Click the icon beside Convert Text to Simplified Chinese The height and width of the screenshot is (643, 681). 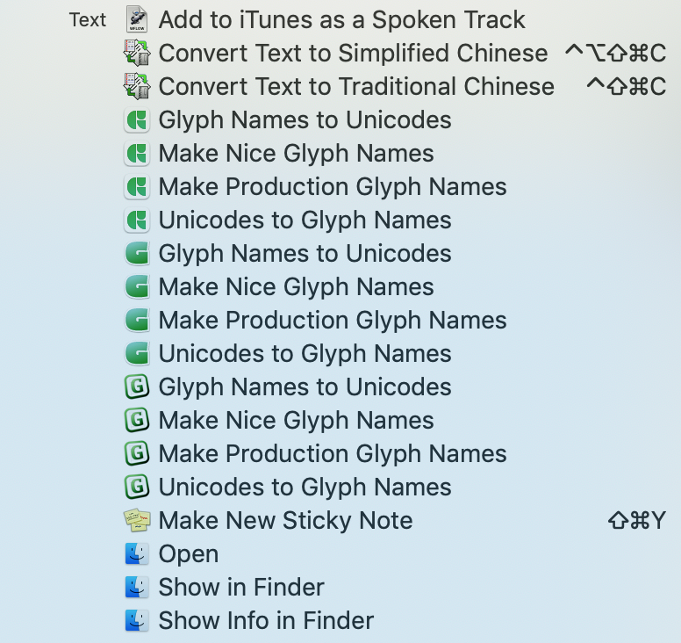point(137,53)
